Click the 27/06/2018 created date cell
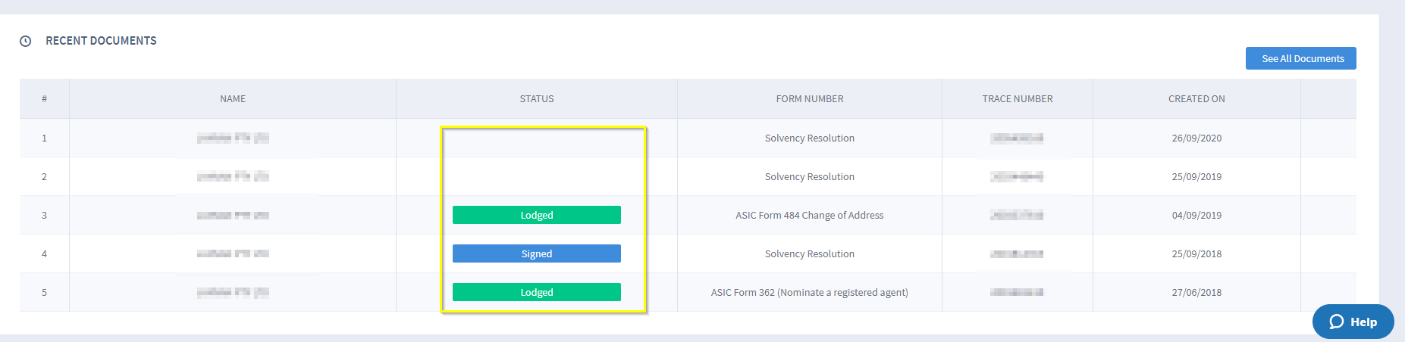 1196,292
